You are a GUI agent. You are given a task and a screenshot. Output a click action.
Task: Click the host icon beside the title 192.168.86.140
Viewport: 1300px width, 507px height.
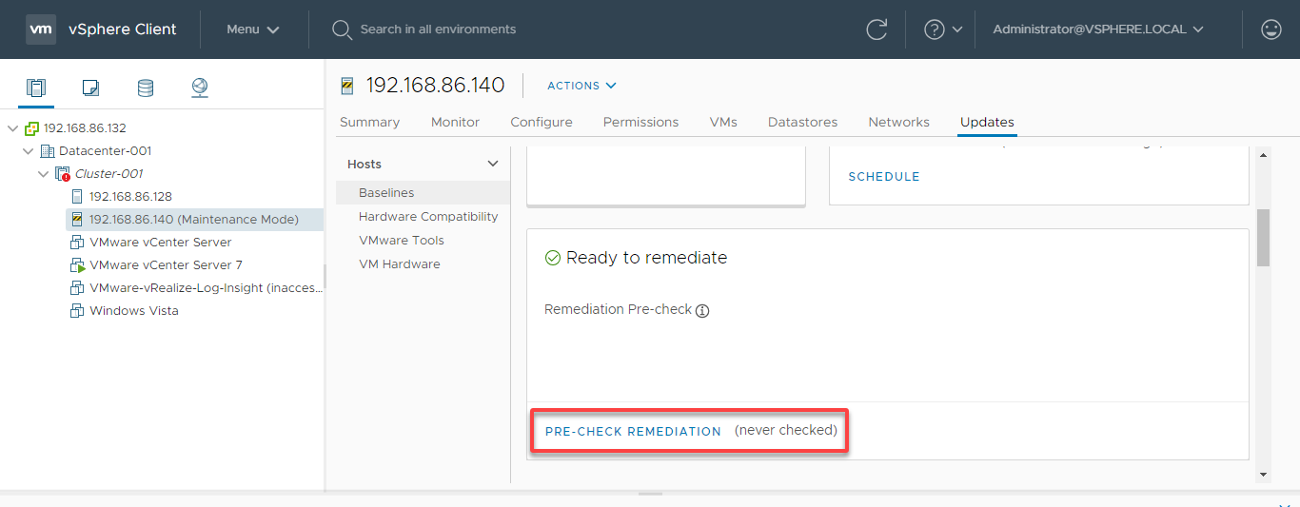(347, 86)
